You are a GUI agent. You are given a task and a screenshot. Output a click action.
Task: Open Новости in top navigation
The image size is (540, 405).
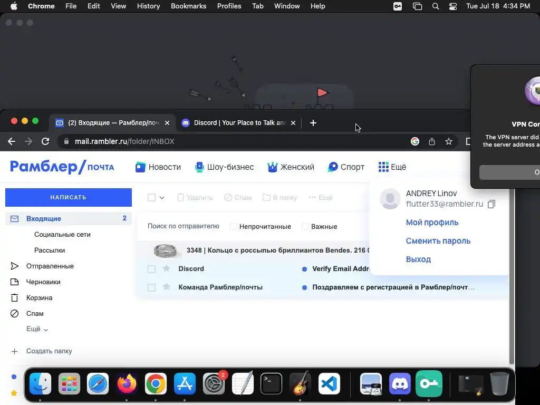[x=158, y=167]
